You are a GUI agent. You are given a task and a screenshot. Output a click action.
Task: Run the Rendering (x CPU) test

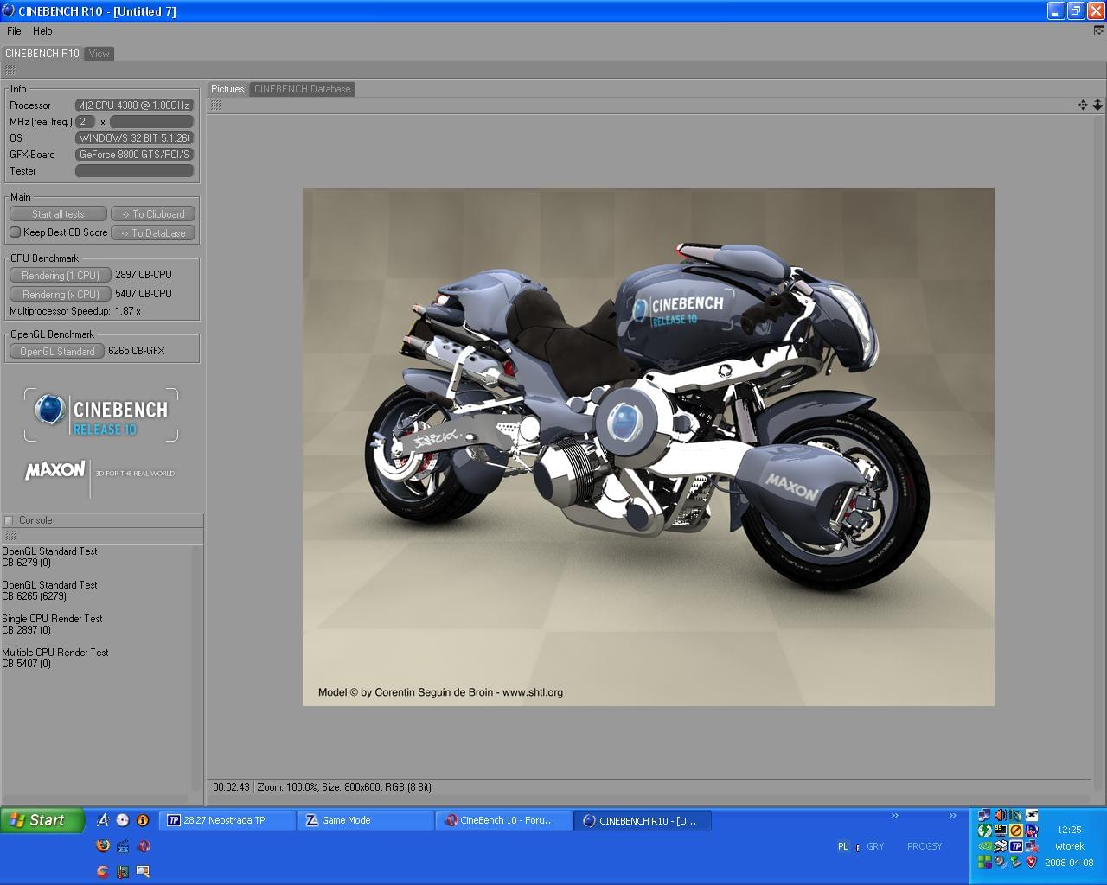61,295
